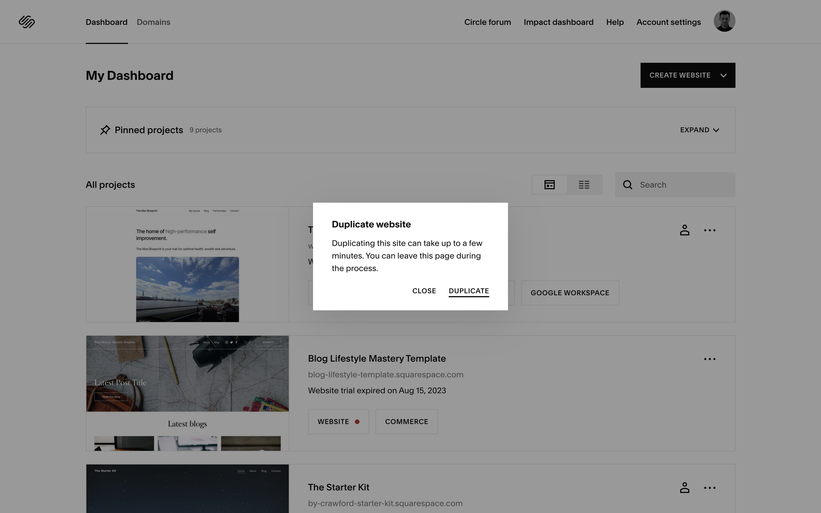
Task: Click the pin icon beside Pinned projects
Action: [105, 130]
